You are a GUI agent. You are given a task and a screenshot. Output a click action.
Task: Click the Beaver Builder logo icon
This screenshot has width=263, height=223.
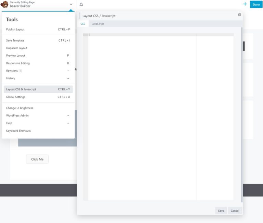(4, 4)
